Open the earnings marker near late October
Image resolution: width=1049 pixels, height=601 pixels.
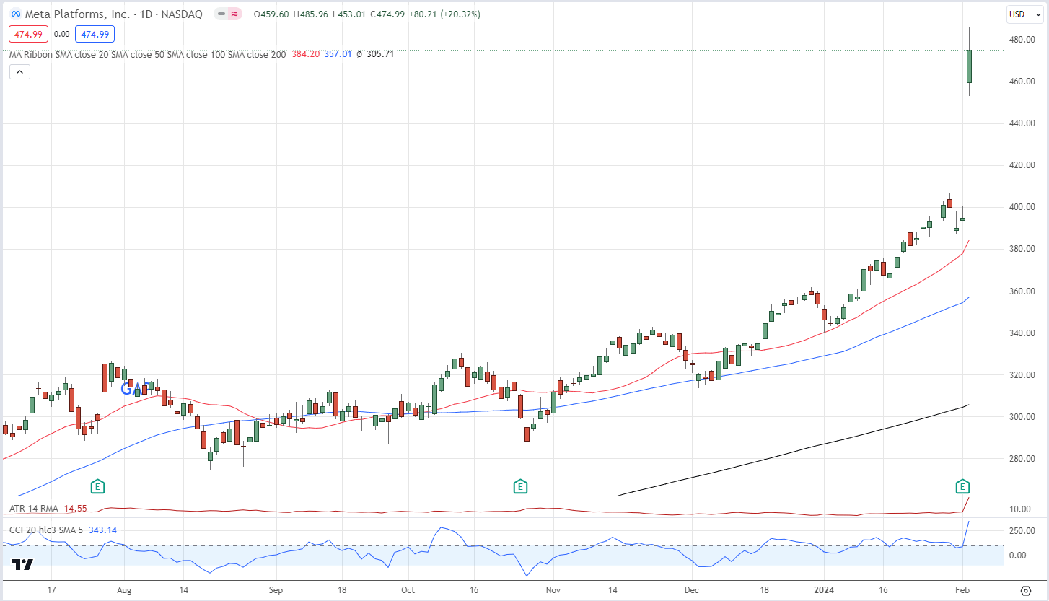(x=519, y=486)
